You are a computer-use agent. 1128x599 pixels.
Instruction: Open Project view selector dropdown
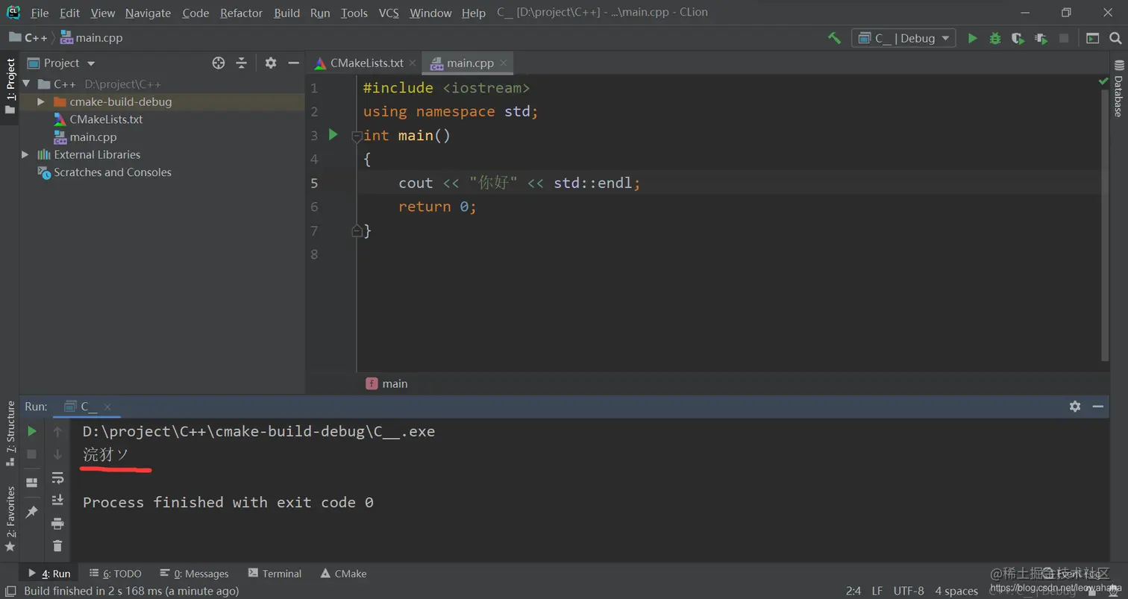[62, 63]
